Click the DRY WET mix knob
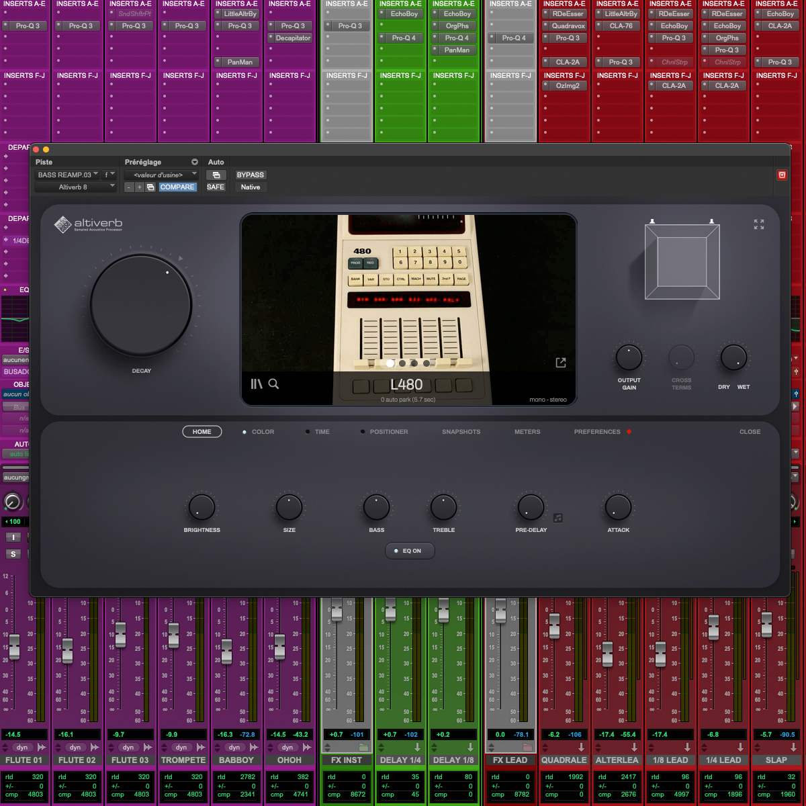Screen dimensions: 806x806 pos(733,358)
